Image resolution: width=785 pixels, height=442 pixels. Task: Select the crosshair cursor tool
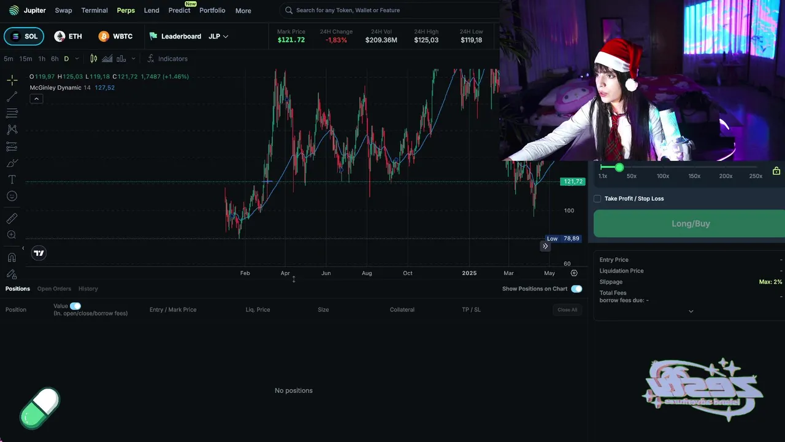coord(12,80)
